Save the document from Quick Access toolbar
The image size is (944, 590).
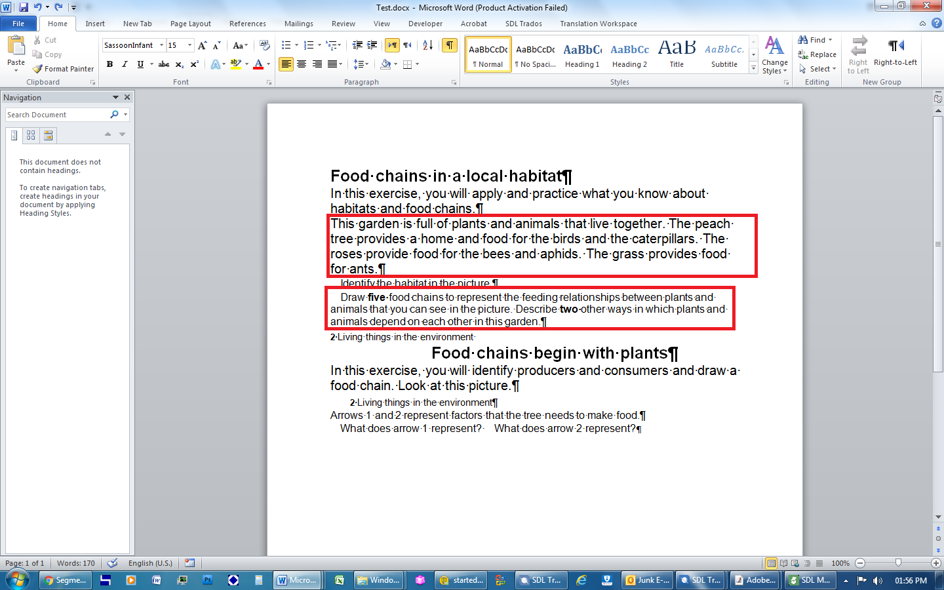point(24,7)
